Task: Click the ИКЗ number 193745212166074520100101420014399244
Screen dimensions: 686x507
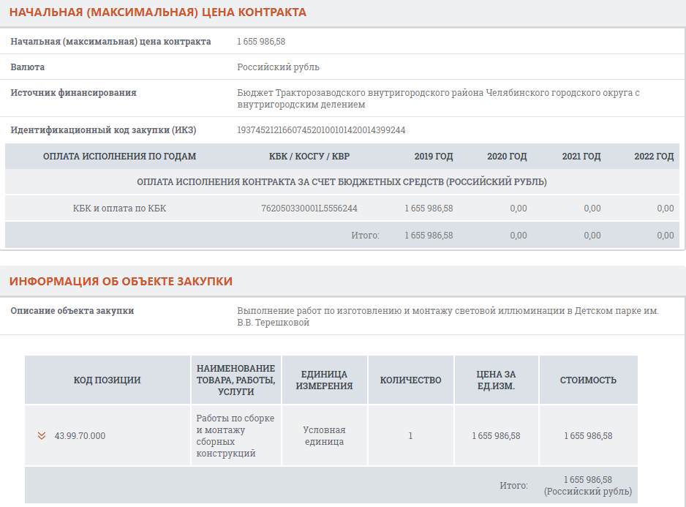Action: [x=321, y=130]
